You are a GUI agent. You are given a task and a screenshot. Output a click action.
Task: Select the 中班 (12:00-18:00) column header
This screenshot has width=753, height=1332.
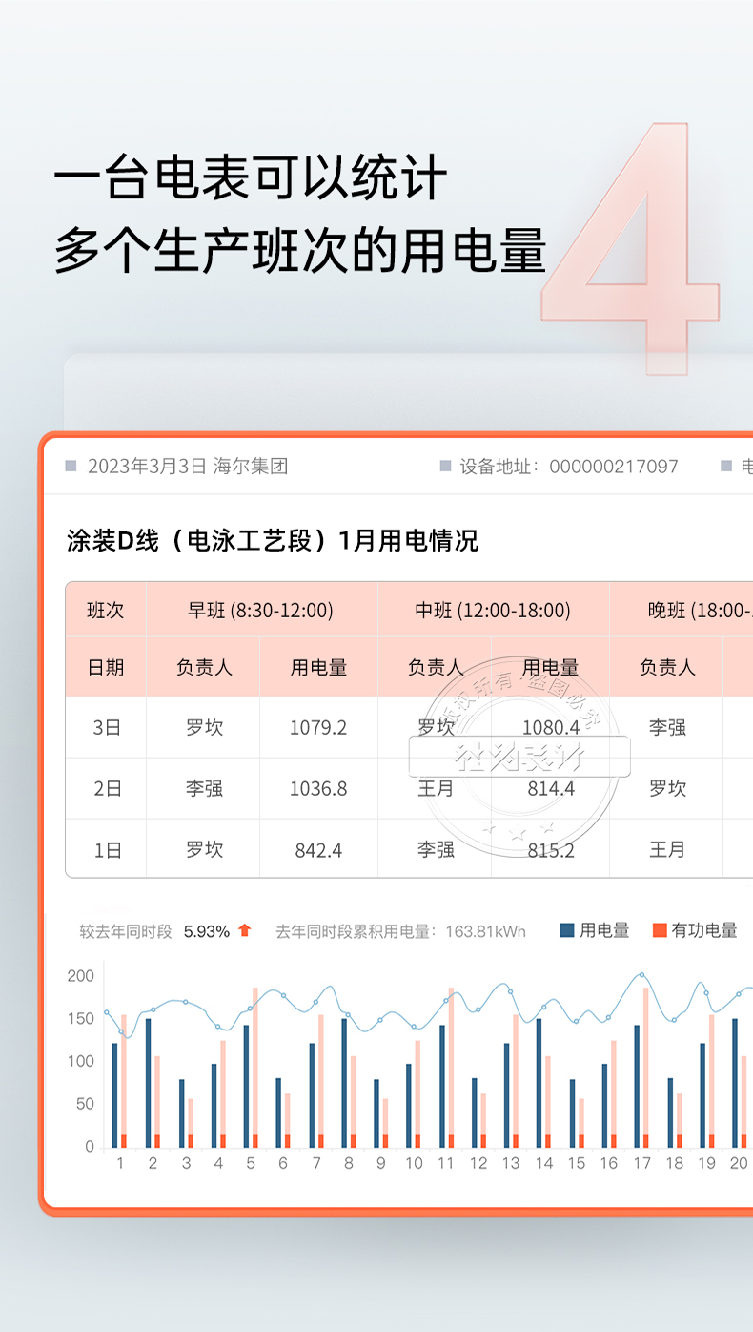tap(493, 611)
